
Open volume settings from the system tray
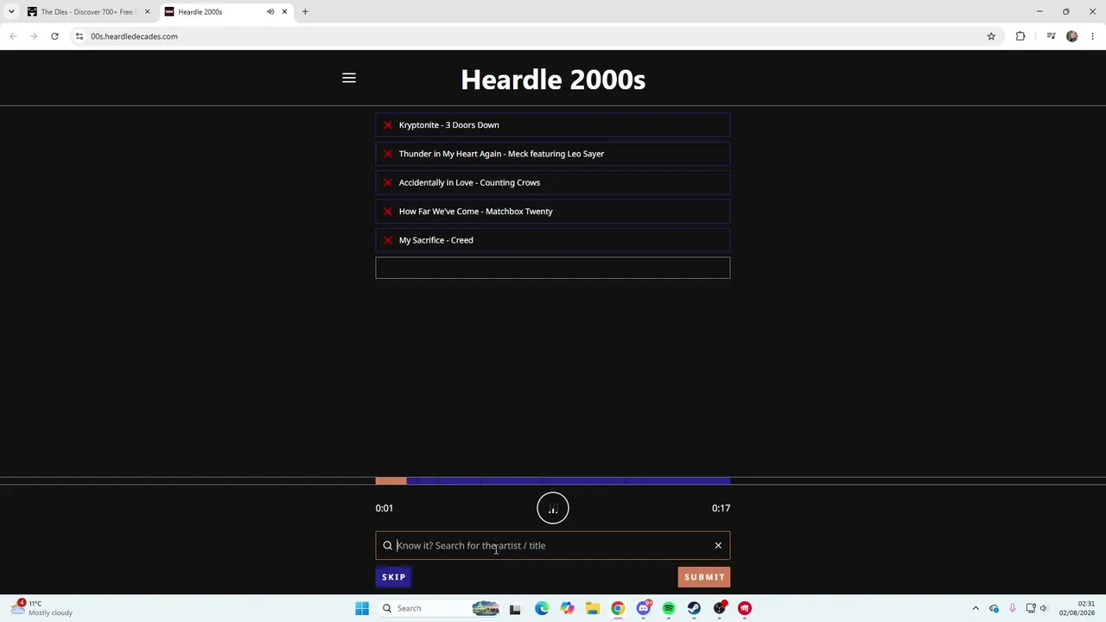pos(1044,608)
